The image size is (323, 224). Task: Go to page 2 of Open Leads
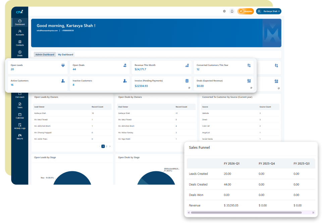106,146
